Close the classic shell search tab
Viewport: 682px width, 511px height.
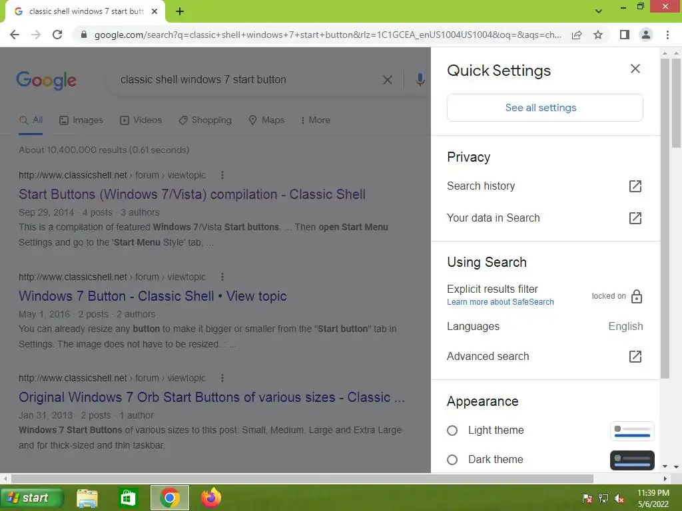pos(155,11)
